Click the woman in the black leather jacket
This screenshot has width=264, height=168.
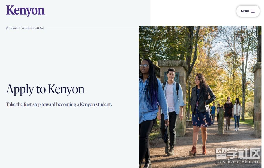pyautogui.click(x=202, y=113)
